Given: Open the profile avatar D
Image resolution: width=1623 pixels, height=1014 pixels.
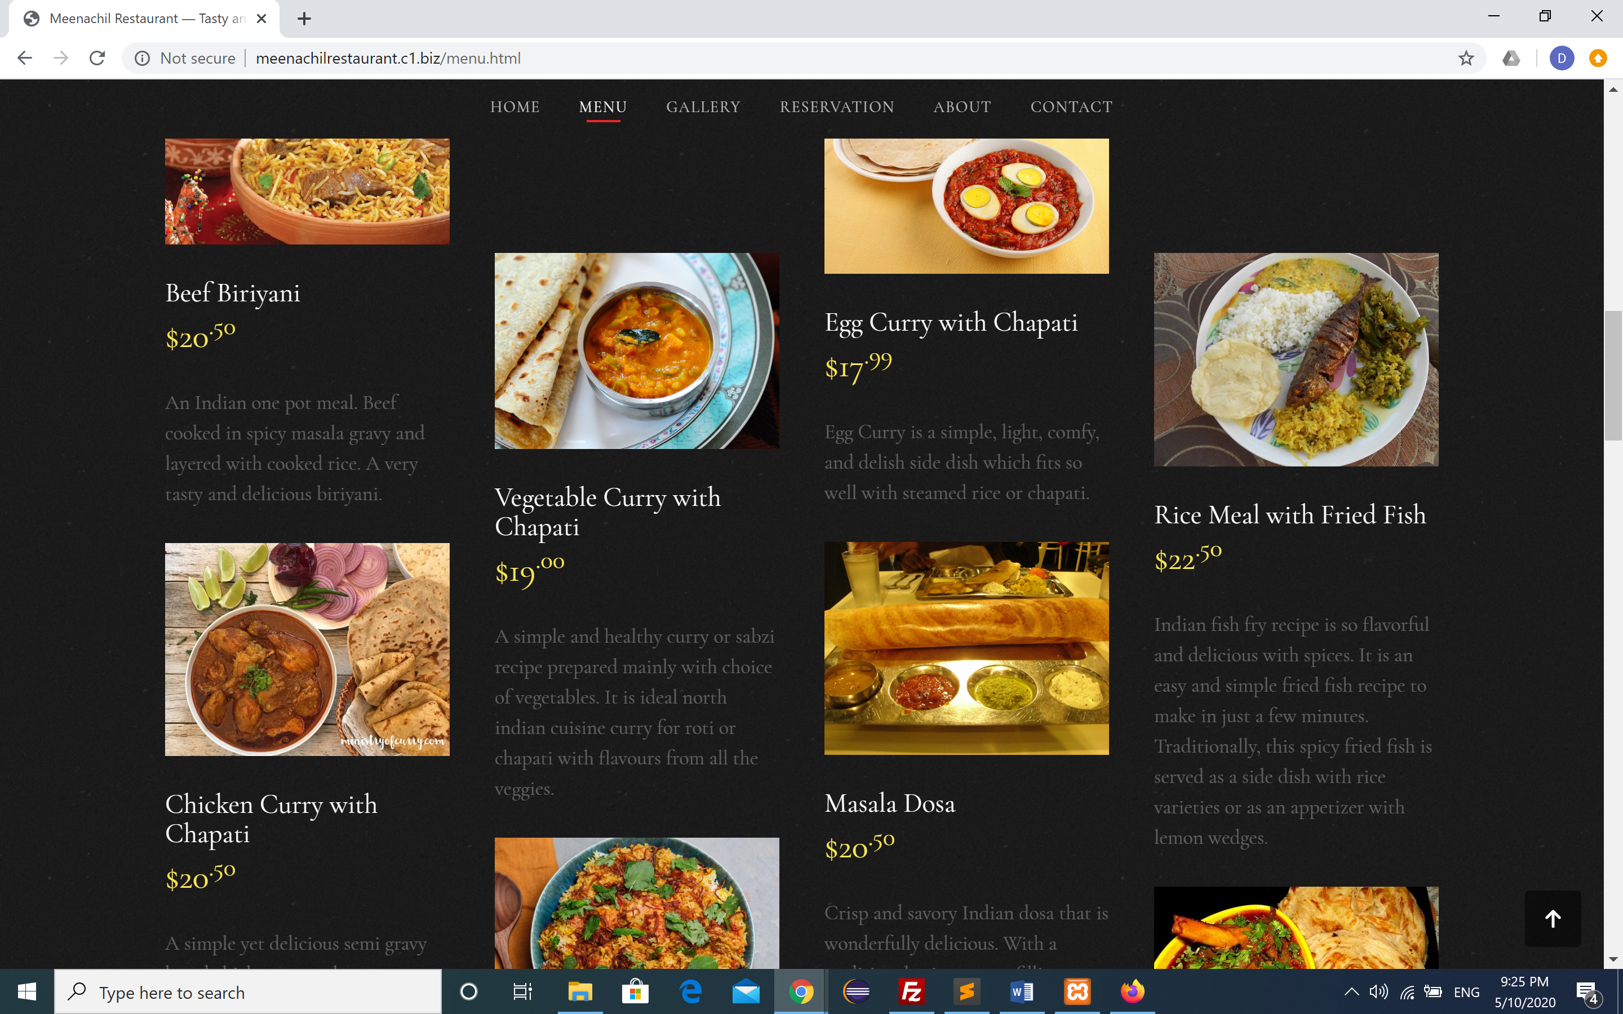Looking at the screenshot, I should coord(1562,59).
